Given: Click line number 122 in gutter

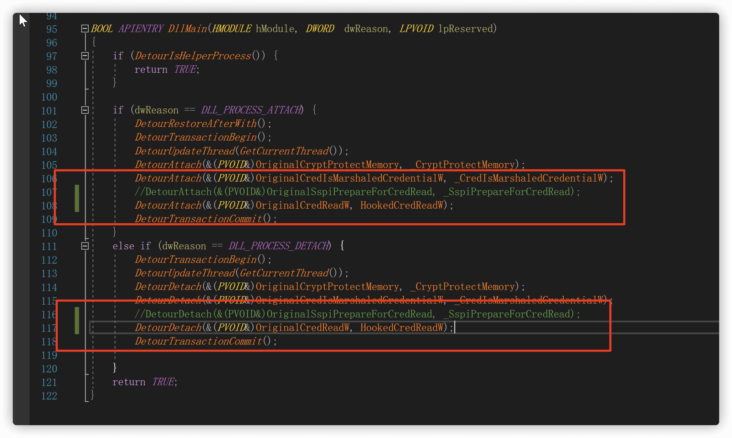Looking at the screenshot, I should (x=49, y=396).
